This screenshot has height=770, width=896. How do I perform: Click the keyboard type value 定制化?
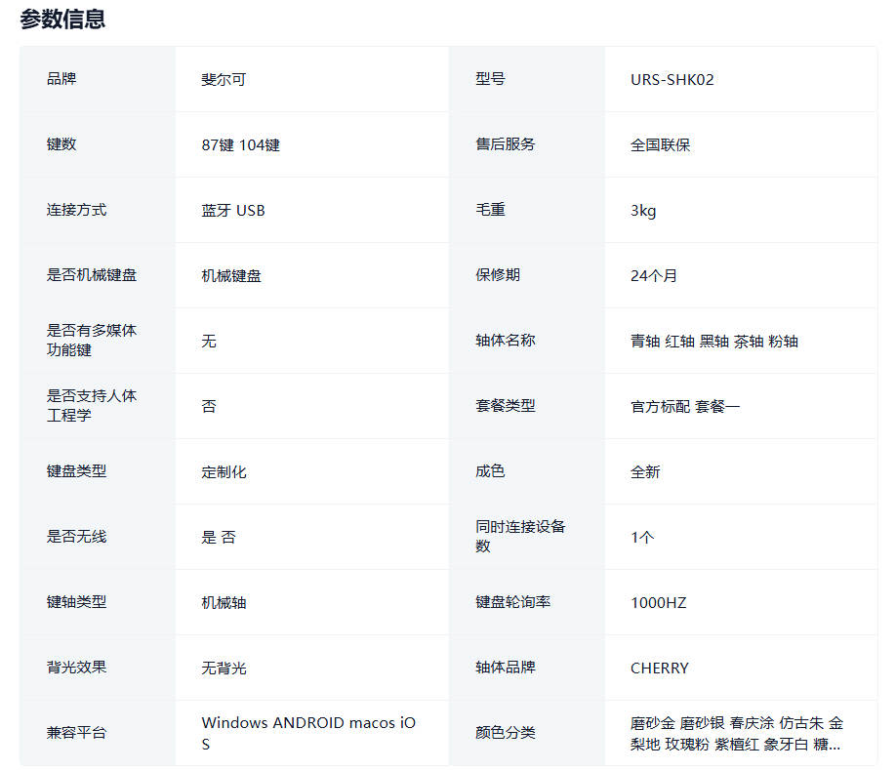pyautogui.click(x=224, y=471)
